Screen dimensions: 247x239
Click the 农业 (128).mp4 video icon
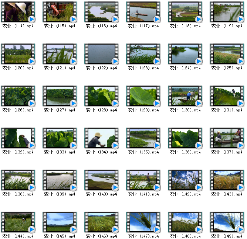pyautogui.click(x=101, y=96)
